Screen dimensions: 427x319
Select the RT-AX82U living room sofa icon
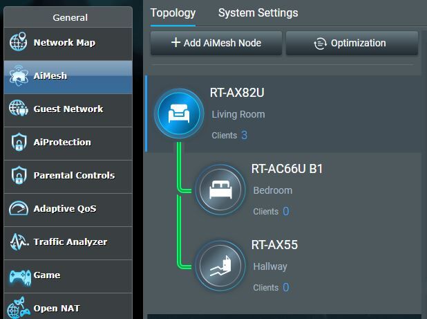coord(179,113)
